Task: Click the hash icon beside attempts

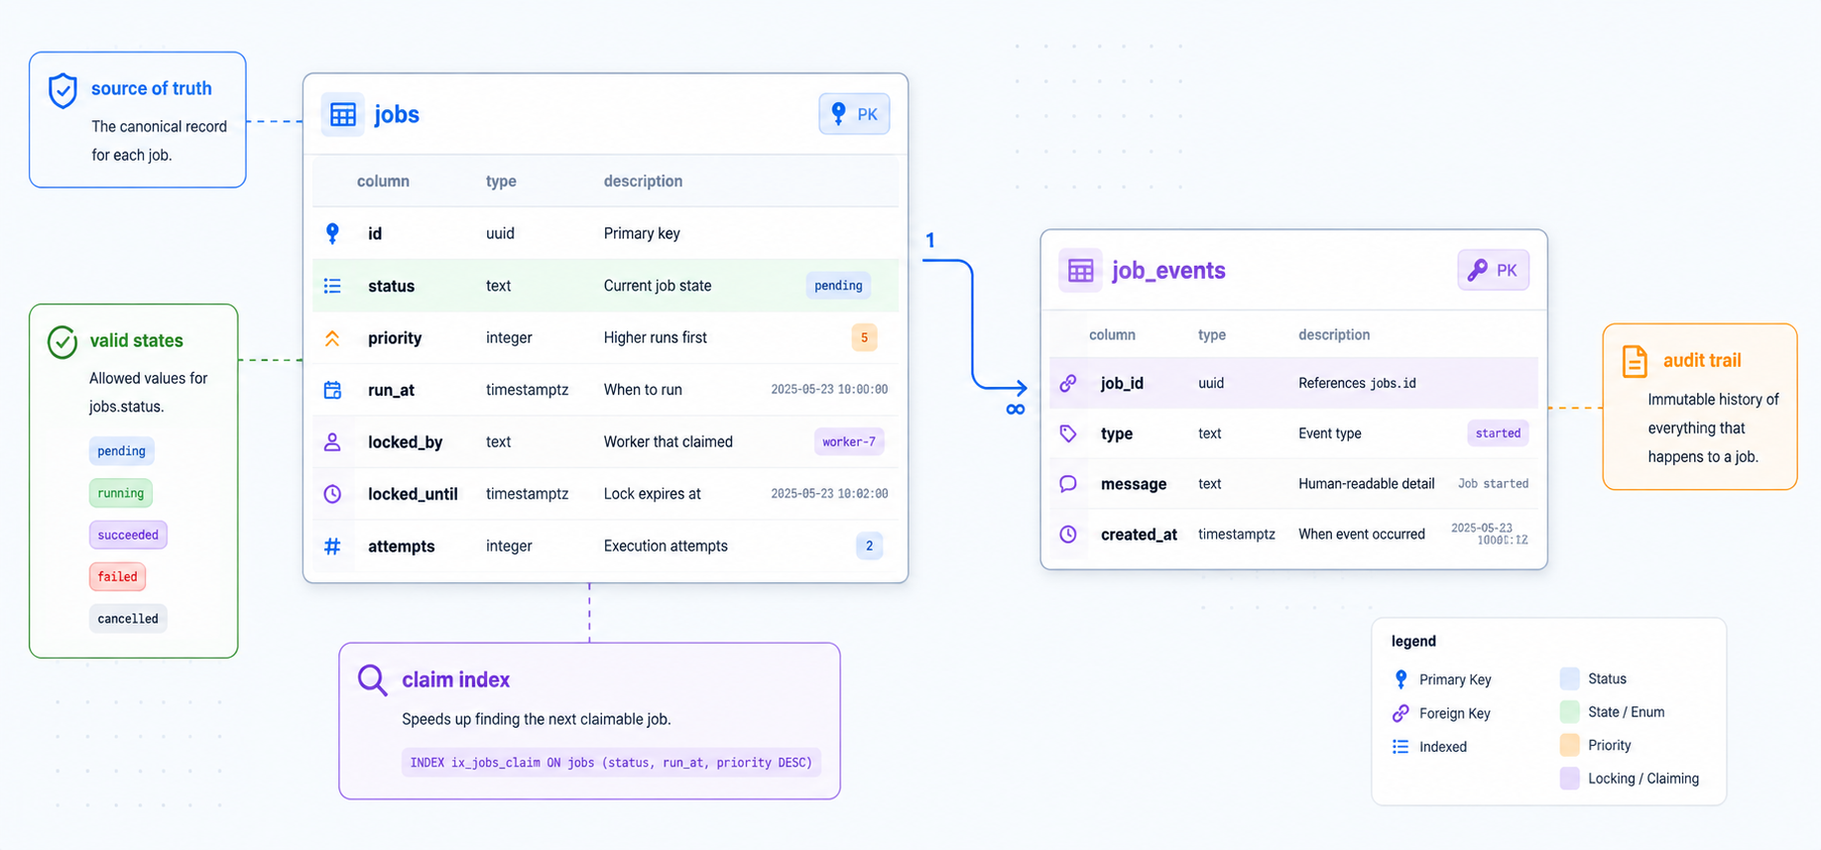Action: 332,546
